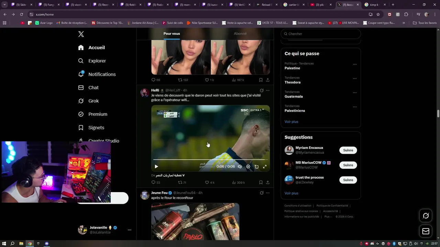Focus the Chercher search field
Screen dimensions: 440x247
coord(321,34)
